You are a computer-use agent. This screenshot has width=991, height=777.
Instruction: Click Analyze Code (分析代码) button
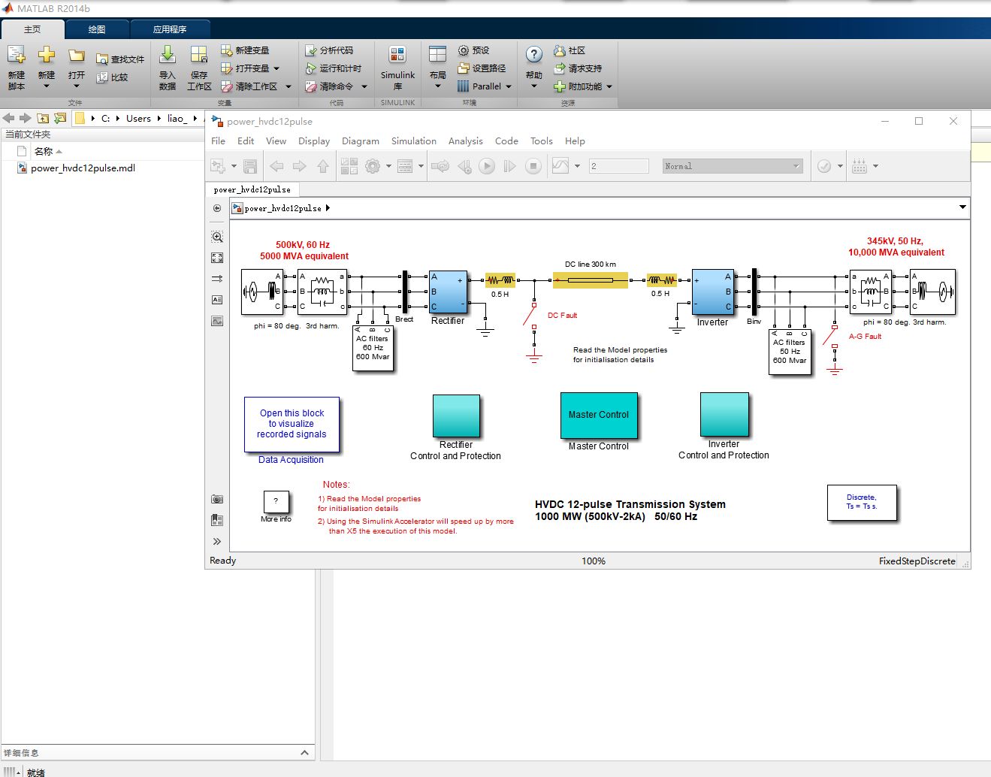click(329, 50)
